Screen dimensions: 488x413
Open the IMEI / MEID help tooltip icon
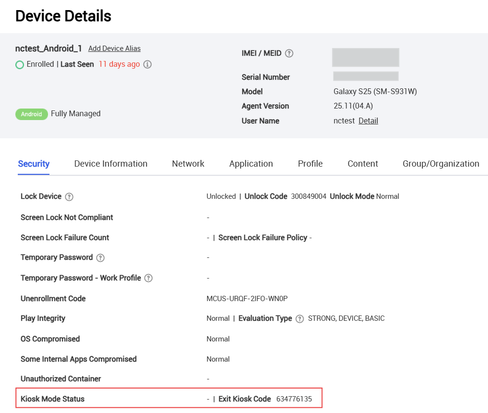[290, 53]
